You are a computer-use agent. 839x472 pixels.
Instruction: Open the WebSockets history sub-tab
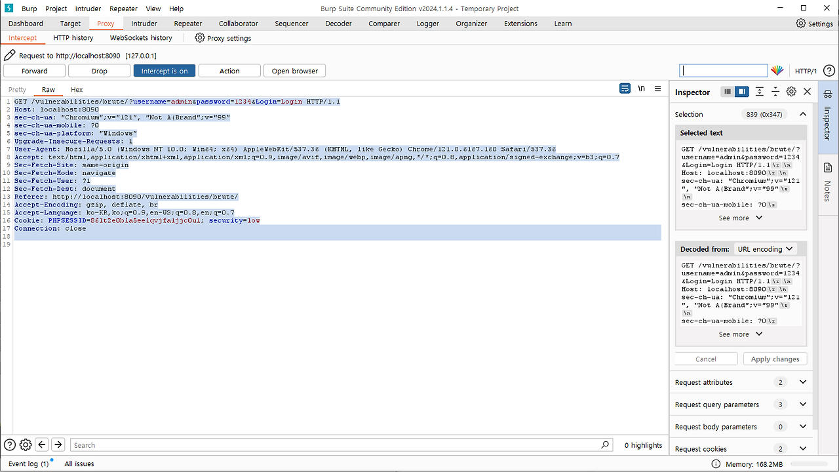pyautogui.click(x=141, y=38)
